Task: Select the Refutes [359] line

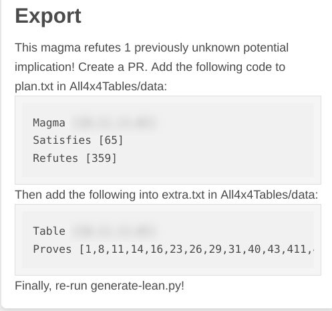Action: (75, 159)
